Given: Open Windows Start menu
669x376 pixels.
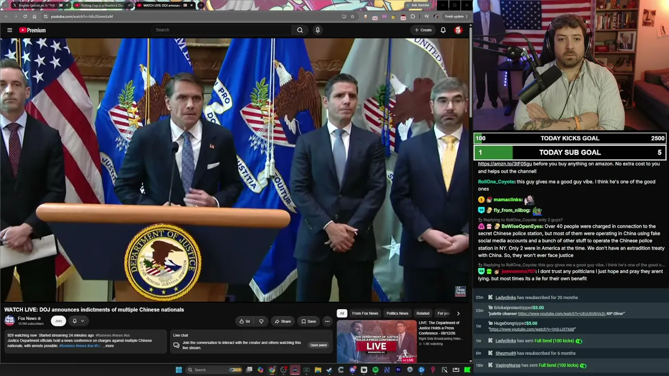Looking at the screenshot, I should click(179, 370).
